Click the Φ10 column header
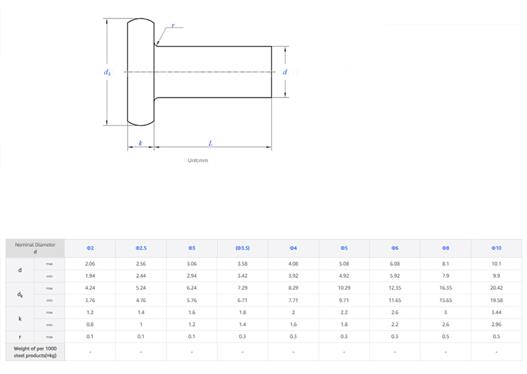The width and height of the screenshot is (527, 374). [x=496, y=248]
